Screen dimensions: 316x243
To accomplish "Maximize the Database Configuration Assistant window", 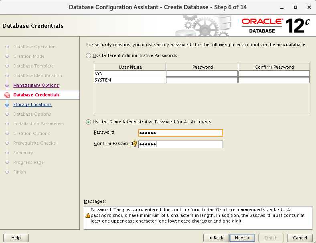I will (x=296, y=7).
